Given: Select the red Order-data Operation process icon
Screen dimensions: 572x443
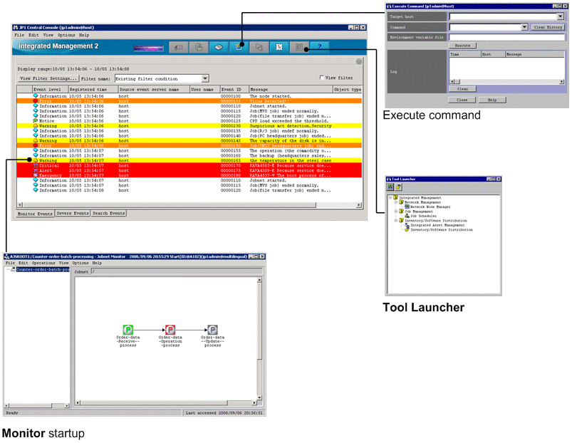Looking at the screenshot, I should (x=170, y=329).
